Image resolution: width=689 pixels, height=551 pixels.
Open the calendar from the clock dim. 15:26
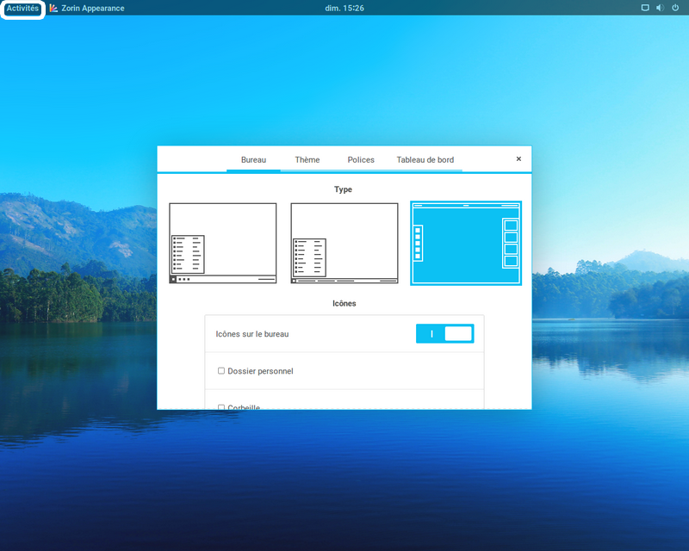pyautogui.click(x=344, y=8)
